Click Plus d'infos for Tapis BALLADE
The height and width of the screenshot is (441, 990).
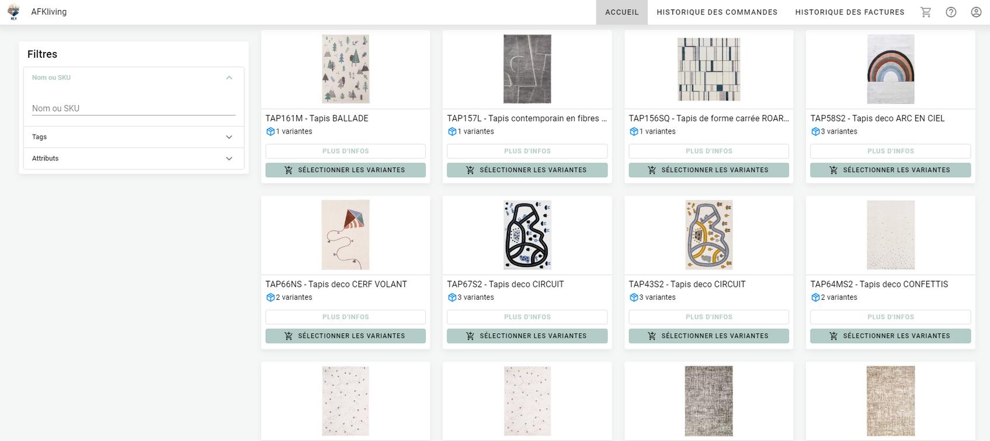point(345,151)
